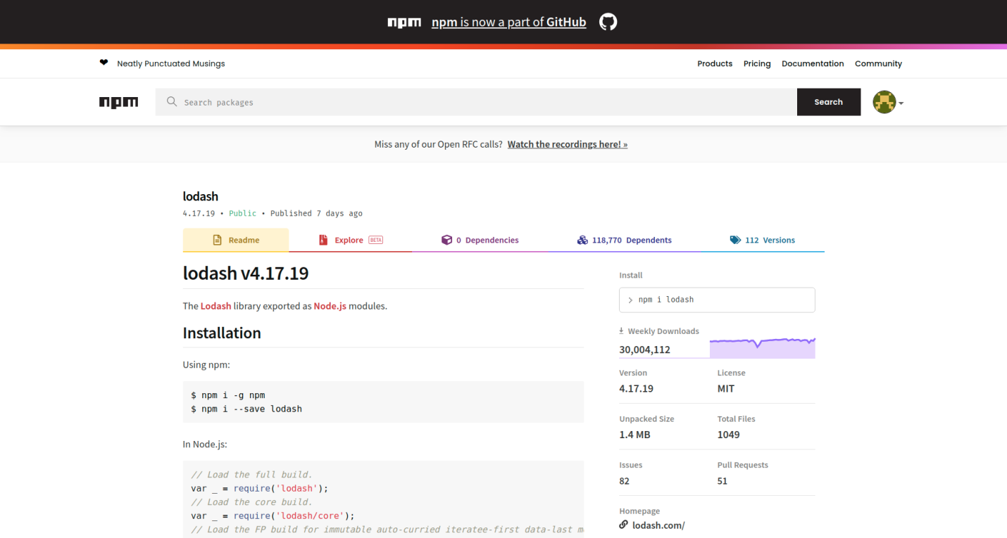
Task: Click the magnifying glass search icon
Action: (x=172, y=102)
